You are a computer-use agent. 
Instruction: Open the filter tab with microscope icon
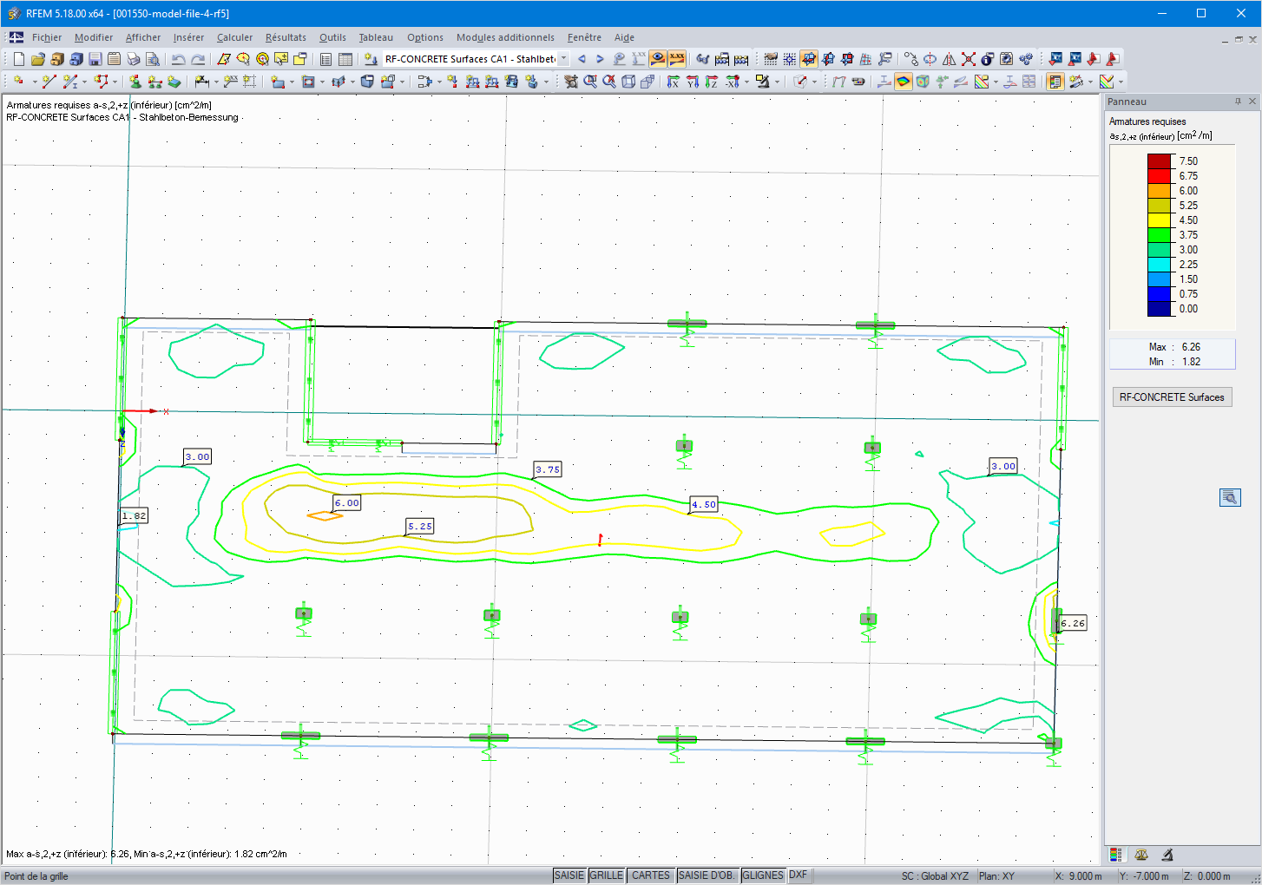pyautogui.click(x=1167, y=855)
